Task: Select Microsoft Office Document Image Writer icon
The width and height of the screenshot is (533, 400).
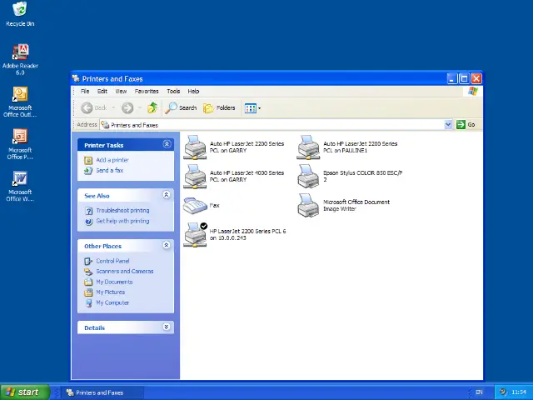Action: click(x=308, y=206)
